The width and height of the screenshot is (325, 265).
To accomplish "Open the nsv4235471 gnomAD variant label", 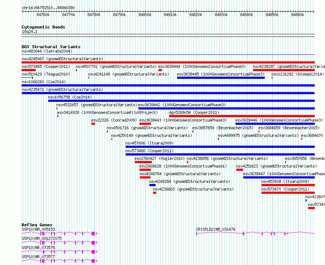I will [62, 89].
